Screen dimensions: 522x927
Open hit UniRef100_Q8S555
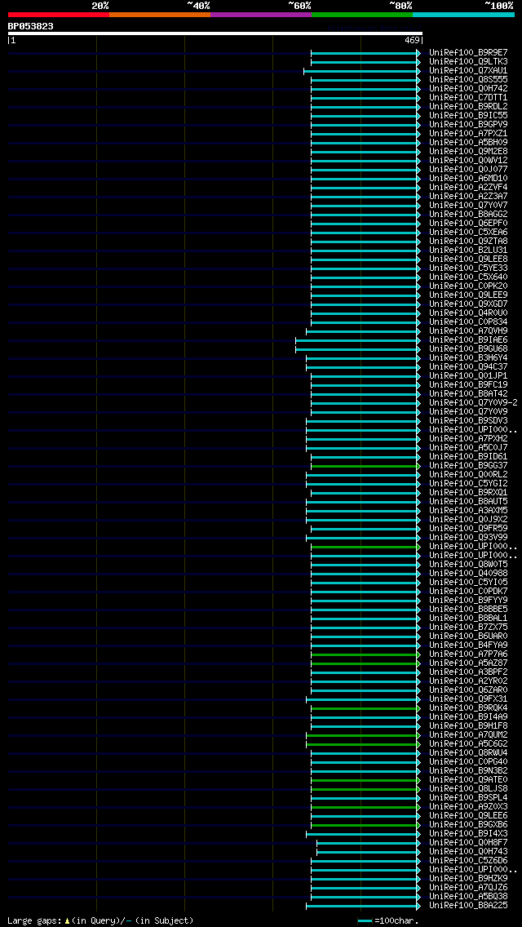tap(468, 79)
